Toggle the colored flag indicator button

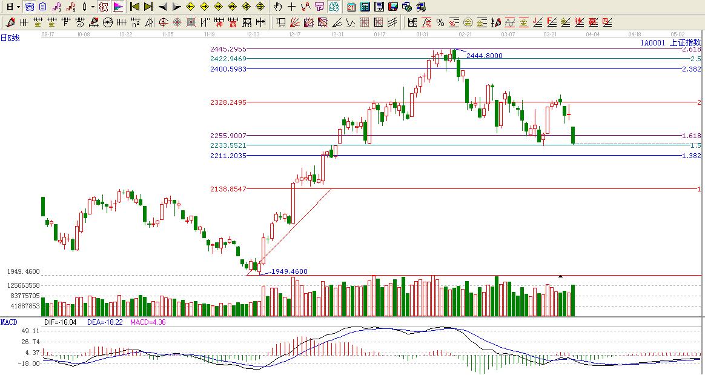pos(118,7)
